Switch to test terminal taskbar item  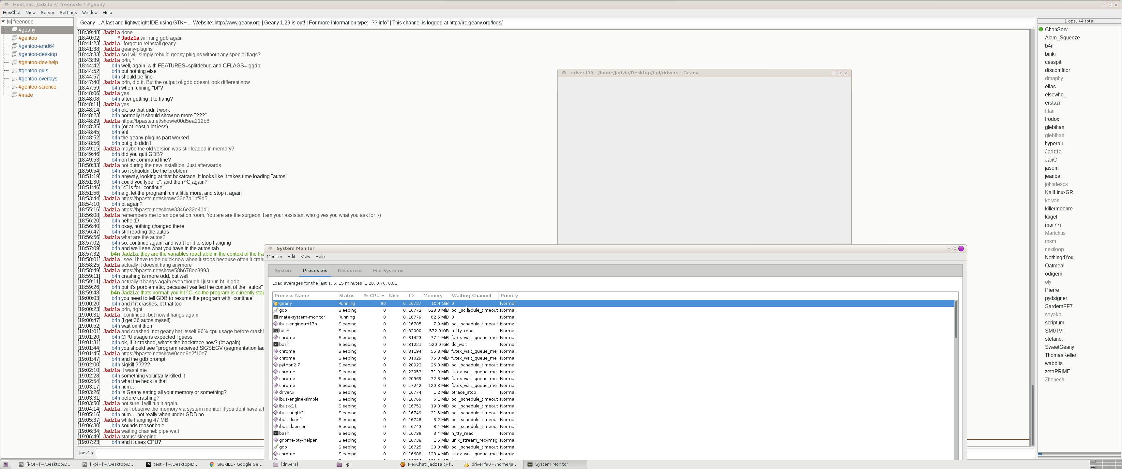(x=173, y=464)
